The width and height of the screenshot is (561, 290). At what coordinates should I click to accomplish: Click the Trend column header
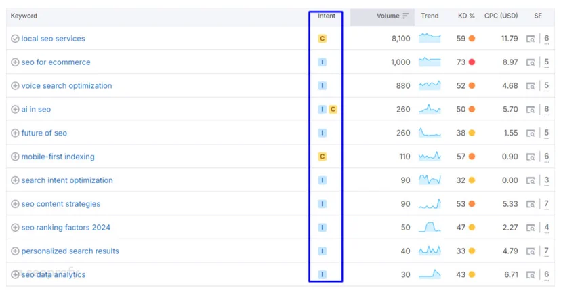tap(430, 16)
